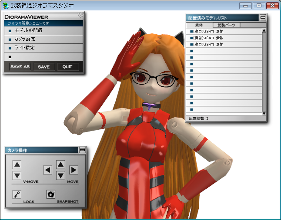
Task: Click the application icon in title bar
Action: click(6, 6)
